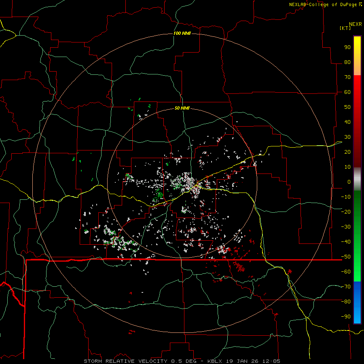The image size is (364, 364).
Task: Pick the blue segment of the velocity color bar
Action: coord(357,303)
